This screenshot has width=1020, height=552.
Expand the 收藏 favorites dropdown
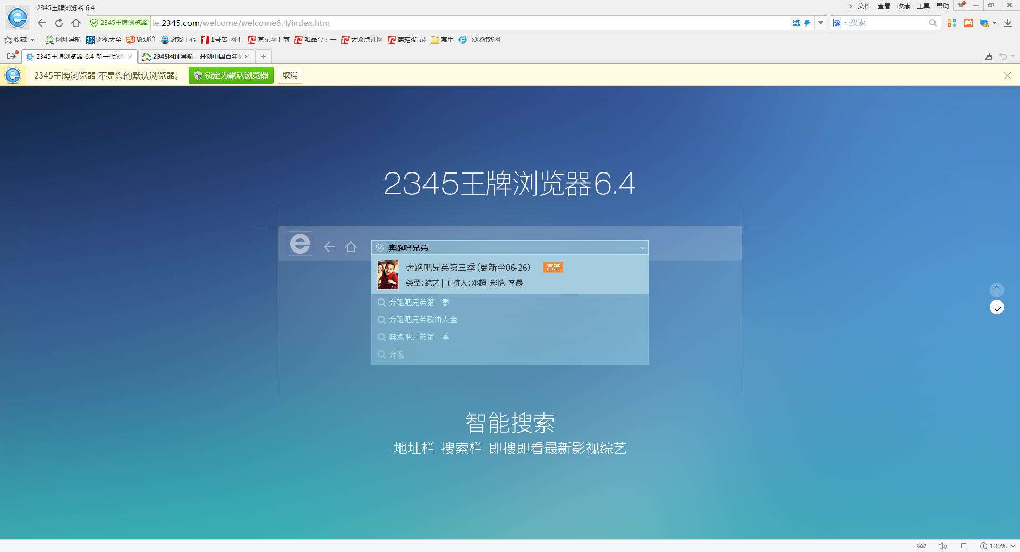33,39
